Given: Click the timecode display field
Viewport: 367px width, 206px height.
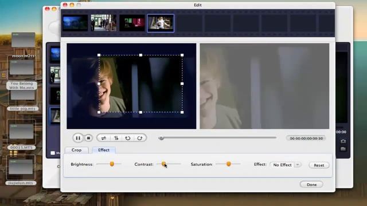Looking at the screenshot, I should 306,138.
